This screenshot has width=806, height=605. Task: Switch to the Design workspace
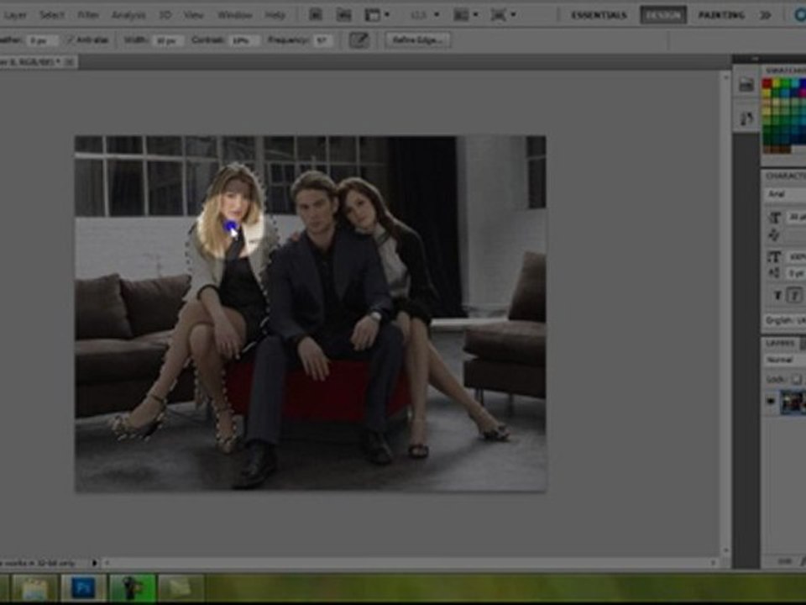(663, 15)
